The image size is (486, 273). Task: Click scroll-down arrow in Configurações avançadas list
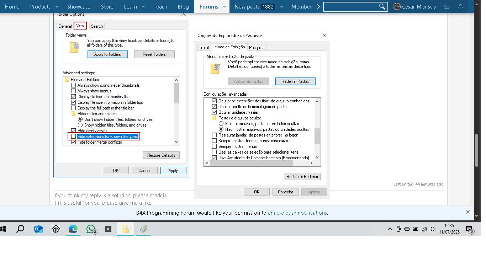pos(318,157)
